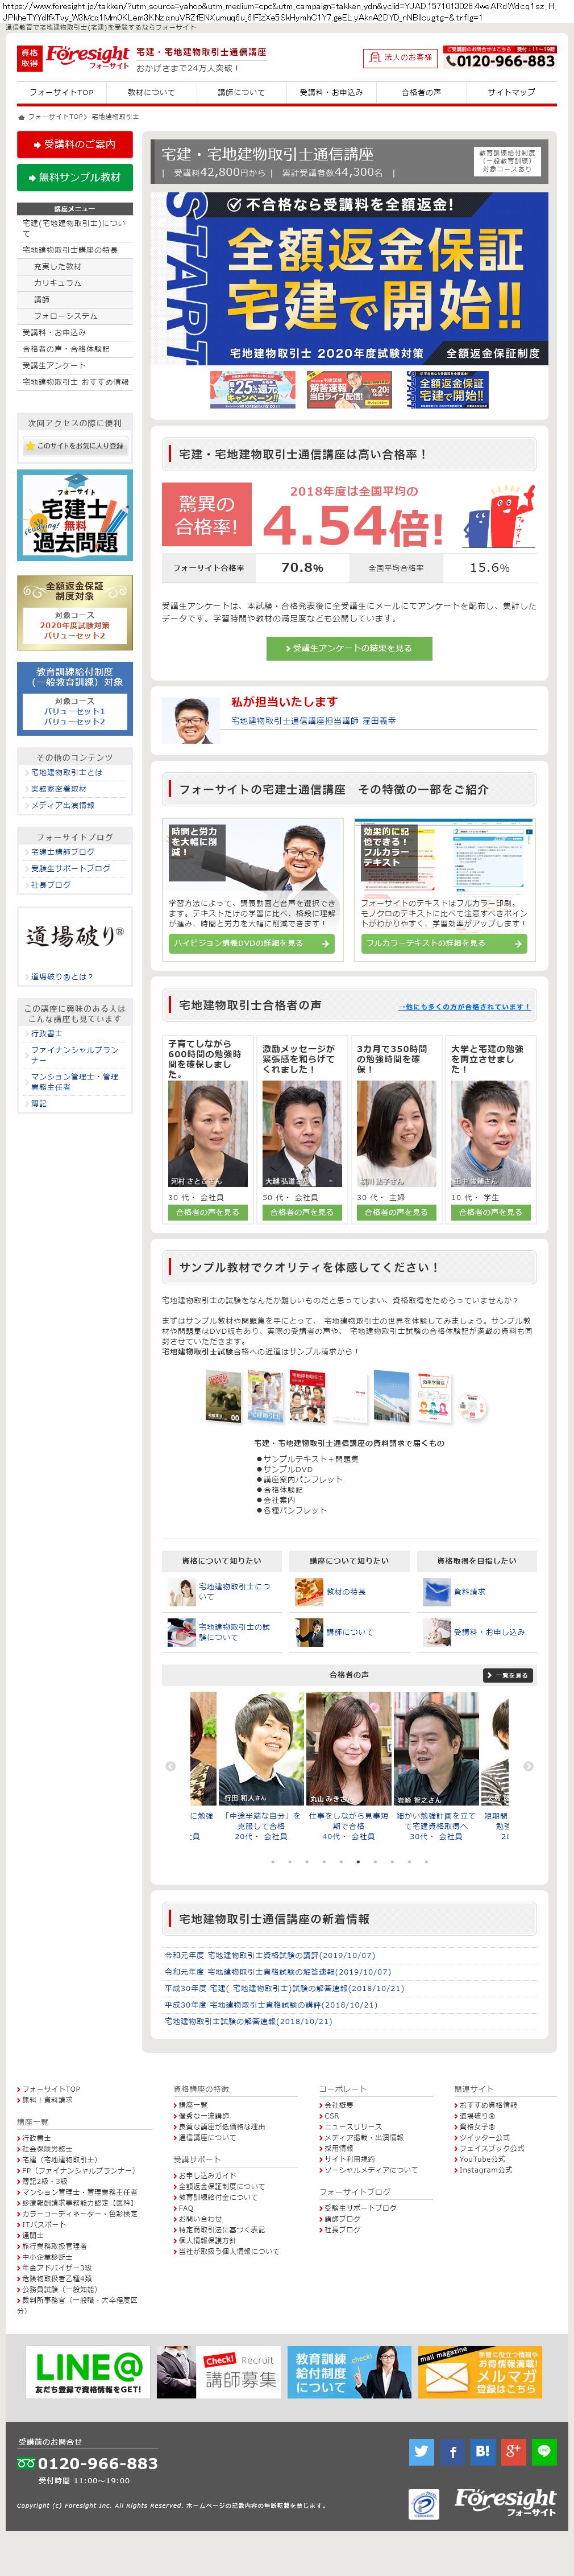This screenshot has width=574, height=2576.
Task: Open 講師について in top navigation
Action: (242, 92)
